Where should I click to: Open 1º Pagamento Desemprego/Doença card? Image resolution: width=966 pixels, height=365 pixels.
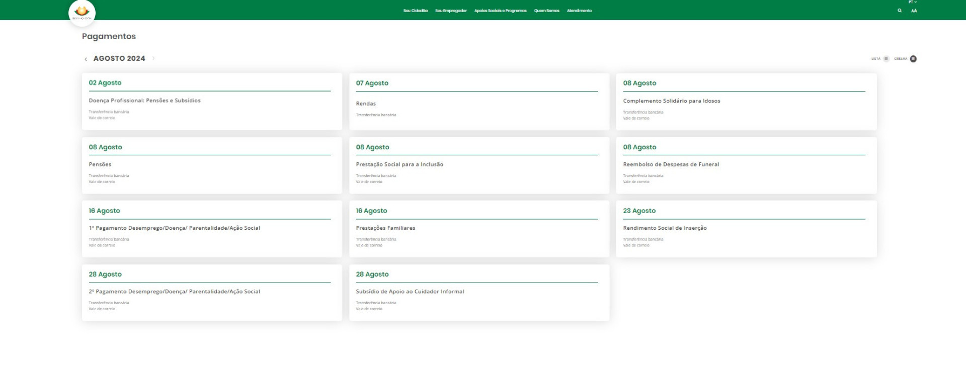[212, 229]
